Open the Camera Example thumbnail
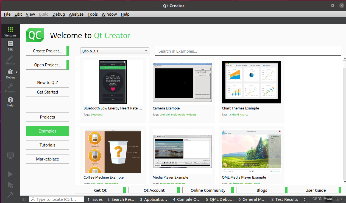 pyautogui.click(x=182, y=82)
